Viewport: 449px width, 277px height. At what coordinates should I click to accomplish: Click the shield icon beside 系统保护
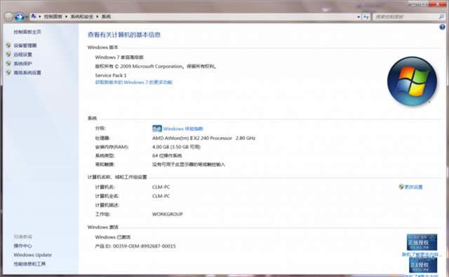8,64
